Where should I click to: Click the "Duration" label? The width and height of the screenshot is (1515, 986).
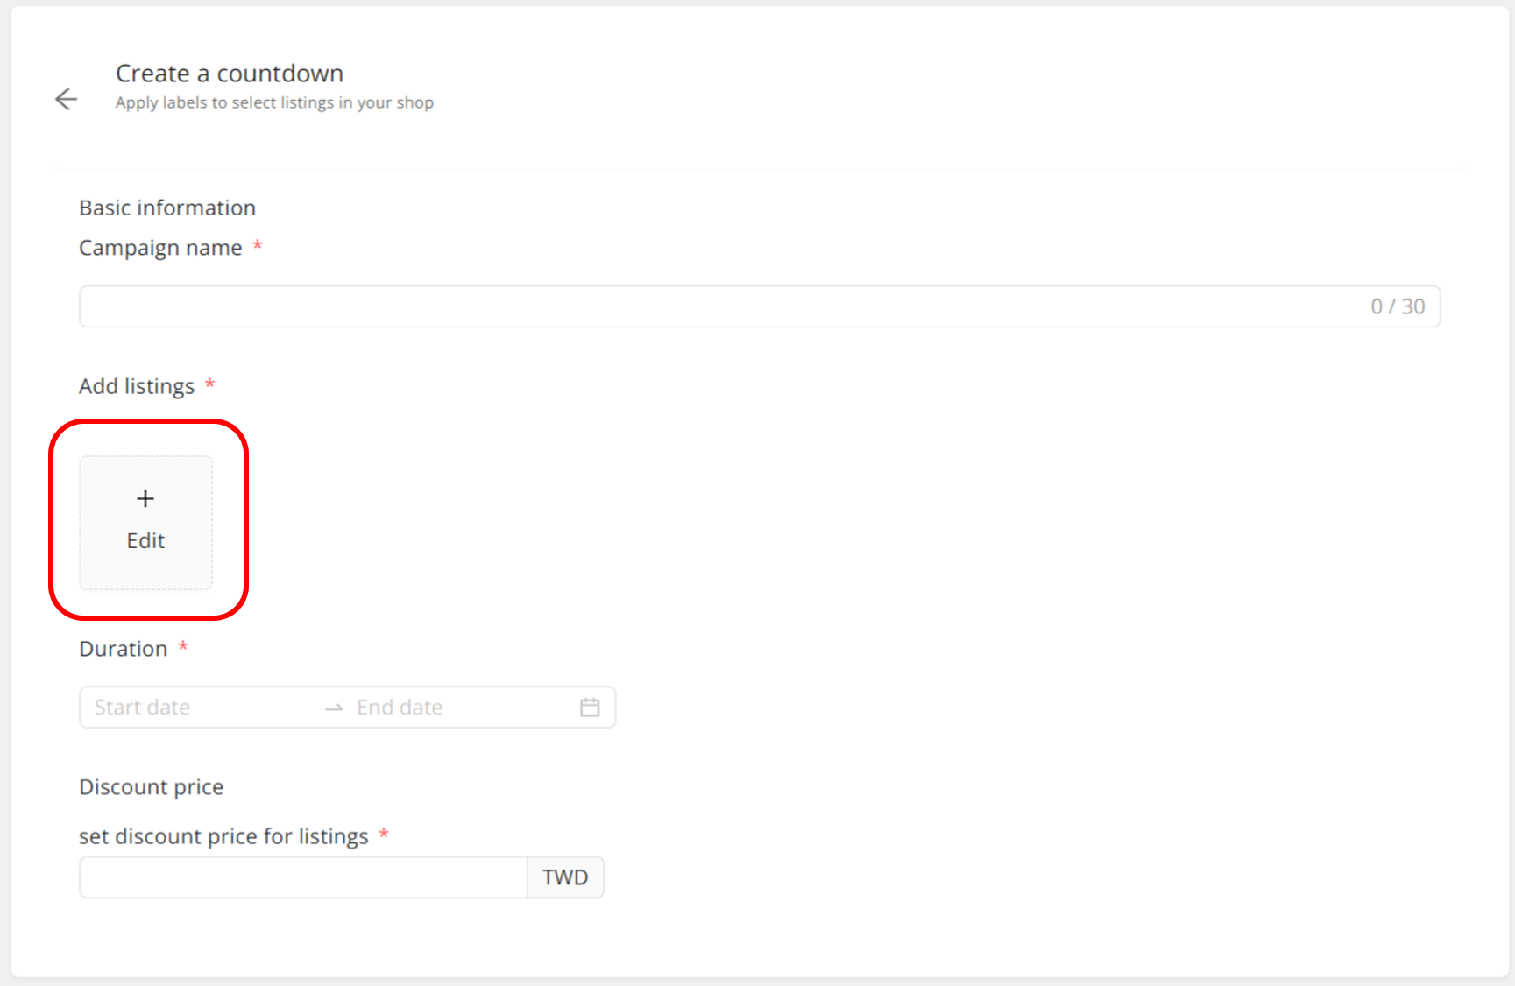pyautogui.click(x=124, y=649)
